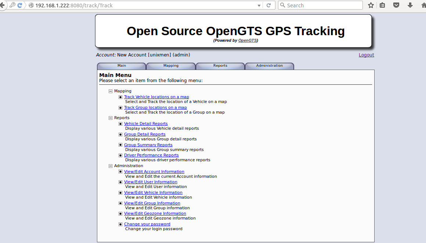Click 'Change your login password' description

click(x=154, y=229)
